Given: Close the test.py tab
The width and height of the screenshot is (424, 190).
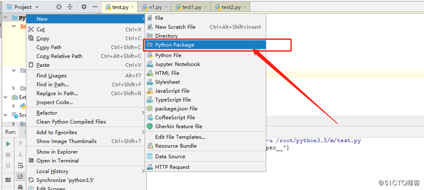Looking at the screenshot, I should [x=132, y=7].
